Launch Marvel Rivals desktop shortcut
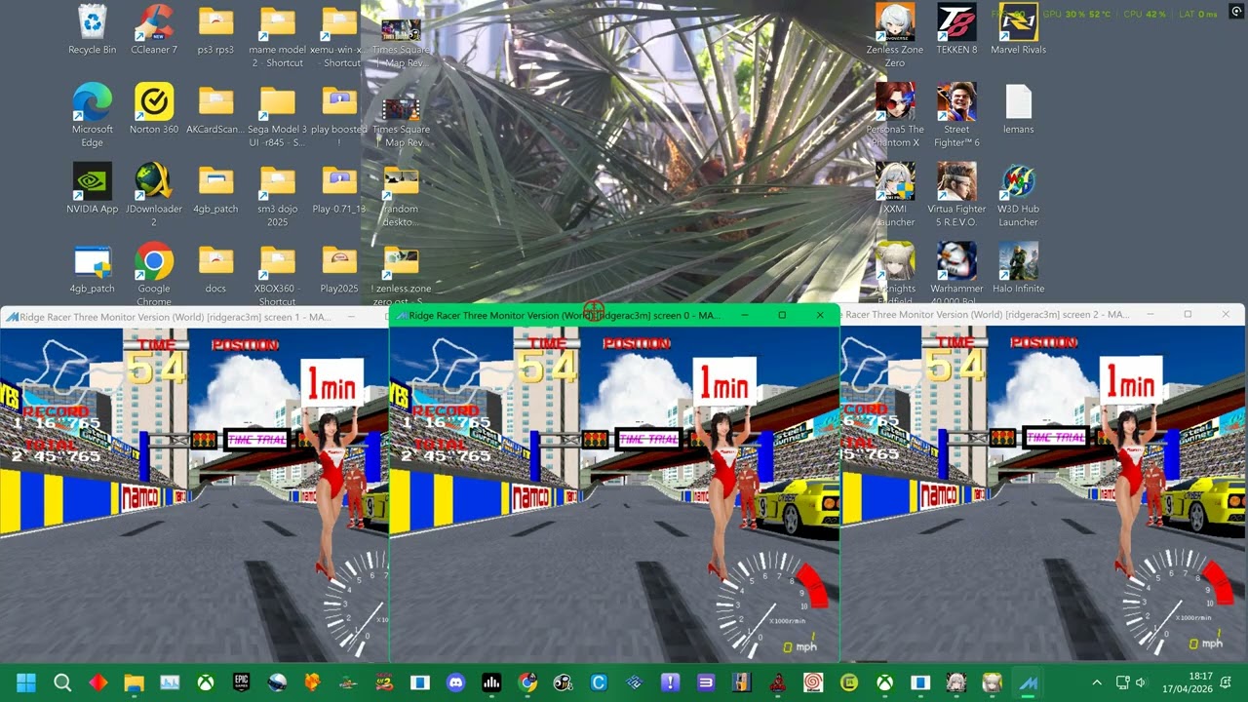This screenshot has width=1248, height=702. coord(1018,29)
